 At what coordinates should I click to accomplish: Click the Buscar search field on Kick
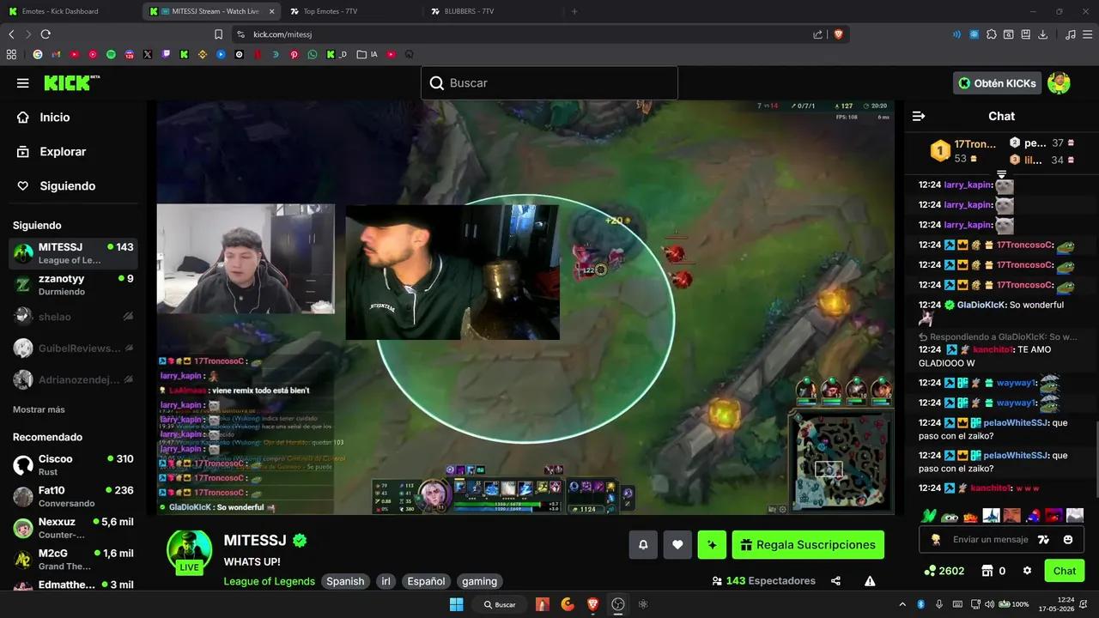tap(549, 83)
